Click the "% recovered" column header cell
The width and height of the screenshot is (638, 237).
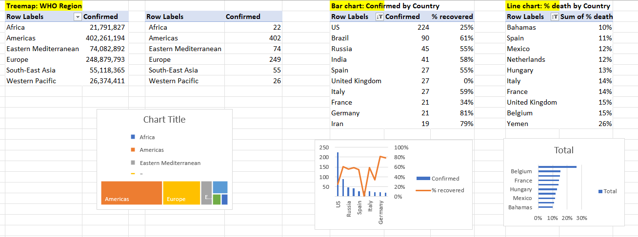coord(452,17)
